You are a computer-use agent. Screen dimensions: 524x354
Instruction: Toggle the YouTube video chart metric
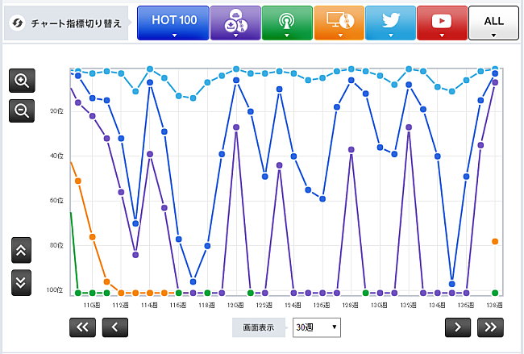point(443,23)
